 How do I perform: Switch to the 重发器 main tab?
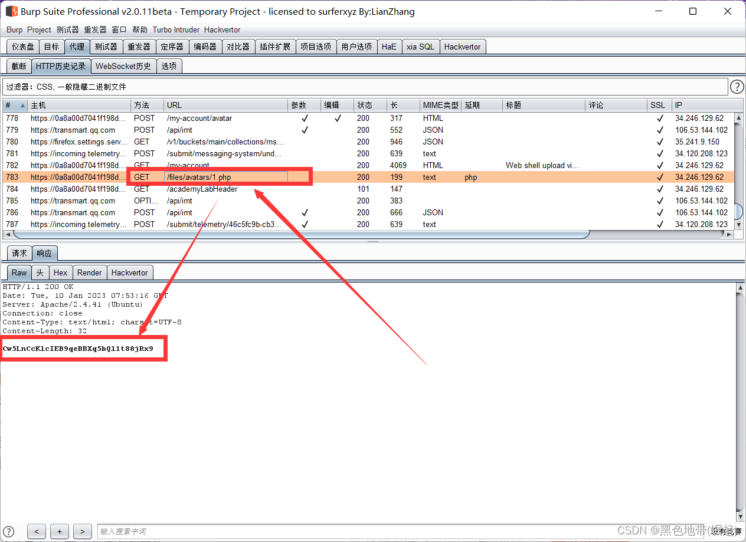pyautogui.click(x=139, y=47)
